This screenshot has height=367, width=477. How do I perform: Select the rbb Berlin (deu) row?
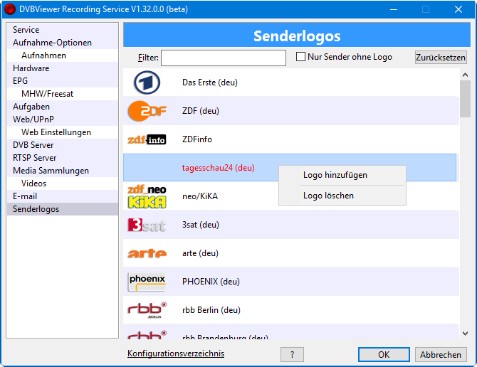click(x=290, y=310)
